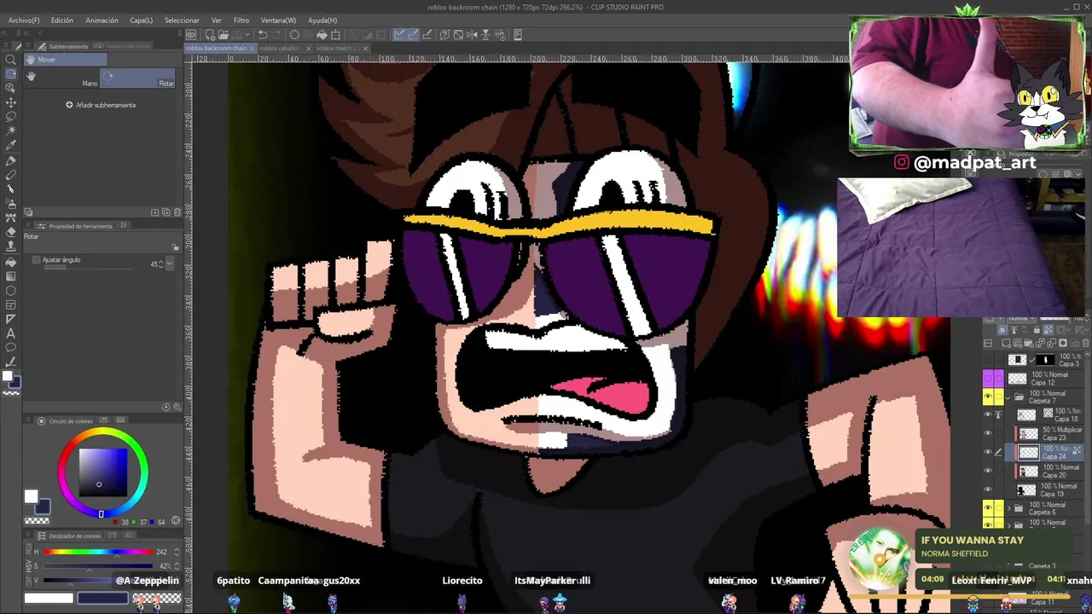Select the Figure polygon tool
Image resolution: width=1092 pixels, height=614 pixels.
[x=11, y=291]
